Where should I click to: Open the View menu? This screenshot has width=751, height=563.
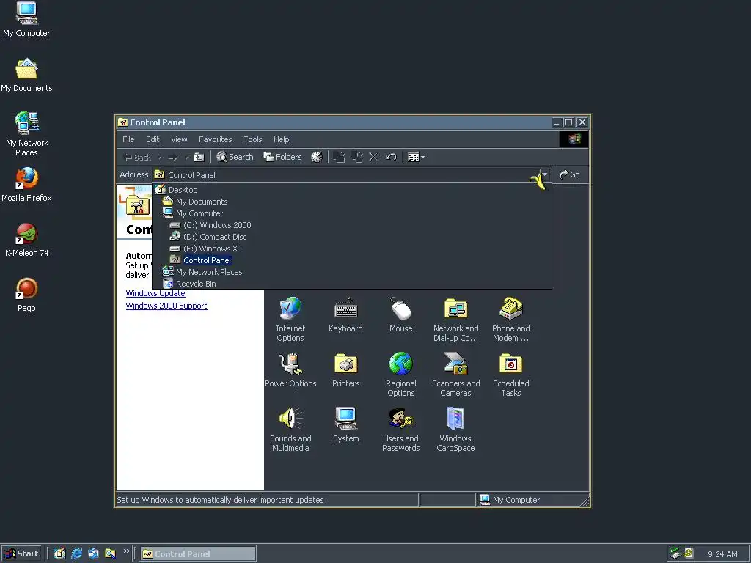(x=179, y=139)
